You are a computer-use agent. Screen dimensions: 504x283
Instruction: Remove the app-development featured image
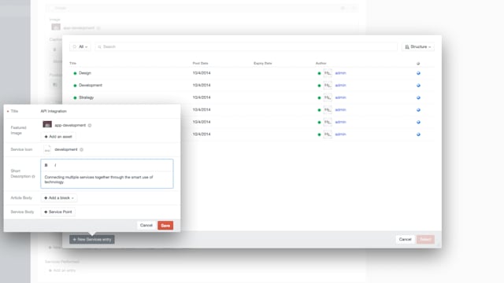click(90, 126)
